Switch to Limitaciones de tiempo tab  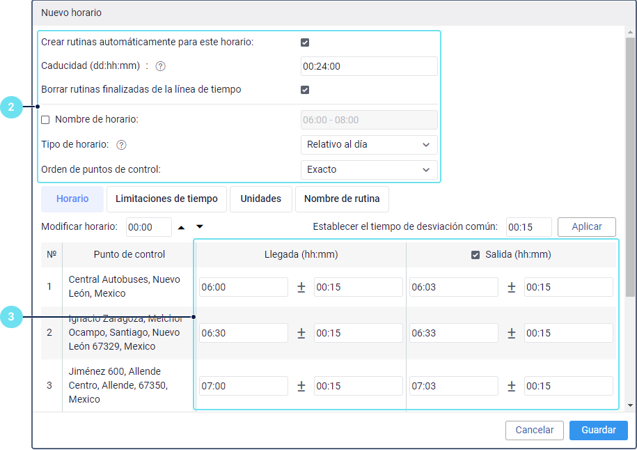click(166, 199)
